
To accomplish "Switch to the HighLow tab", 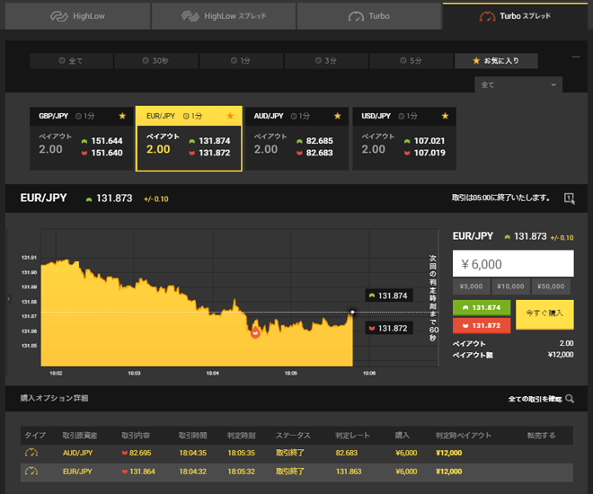I will tap(77, 16).
